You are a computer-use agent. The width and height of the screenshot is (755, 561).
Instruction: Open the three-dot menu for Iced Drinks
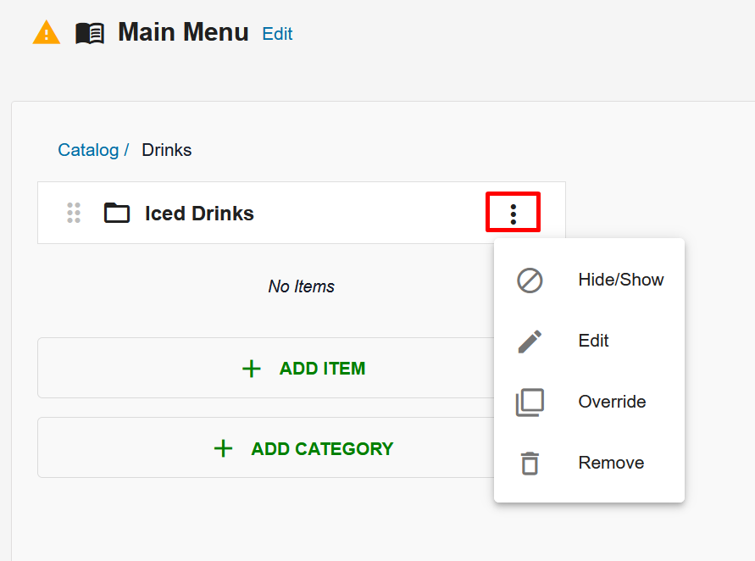pyautogui.click(x=514, y=214)
